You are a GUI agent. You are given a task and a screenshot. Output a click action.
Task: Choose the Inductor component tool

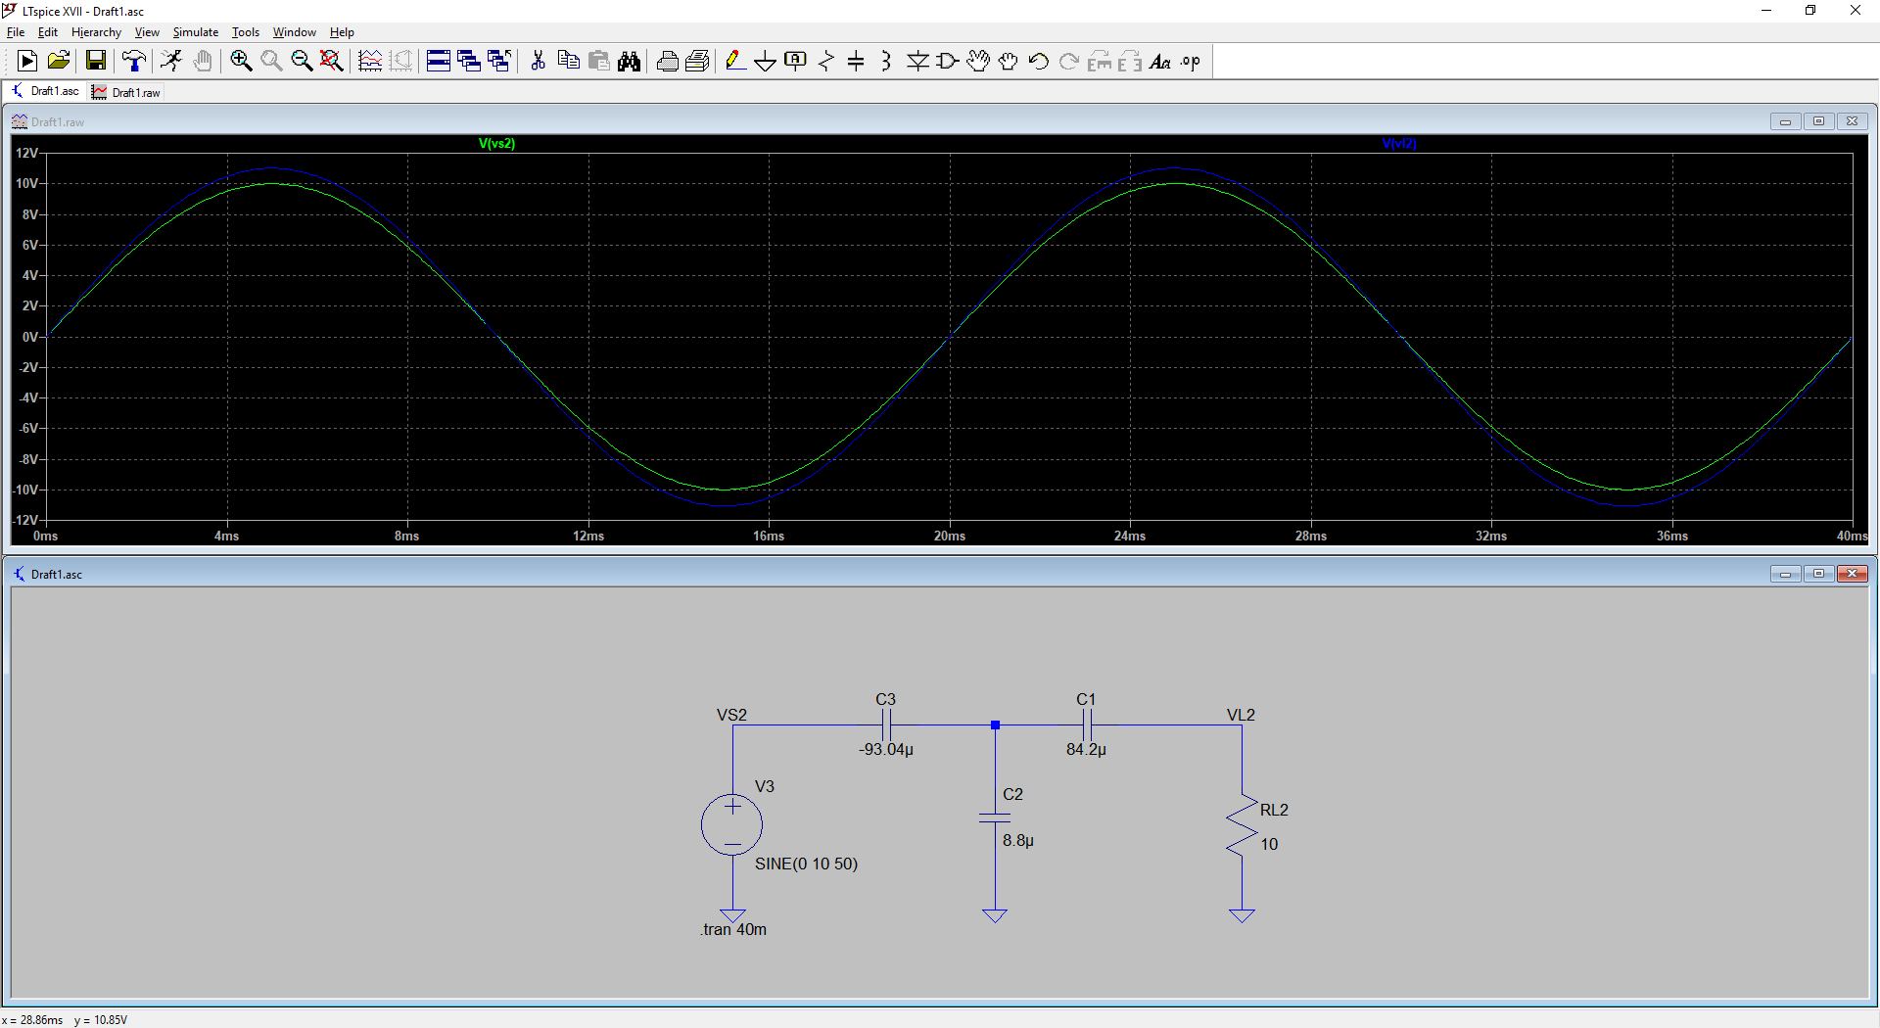[886, 61]
